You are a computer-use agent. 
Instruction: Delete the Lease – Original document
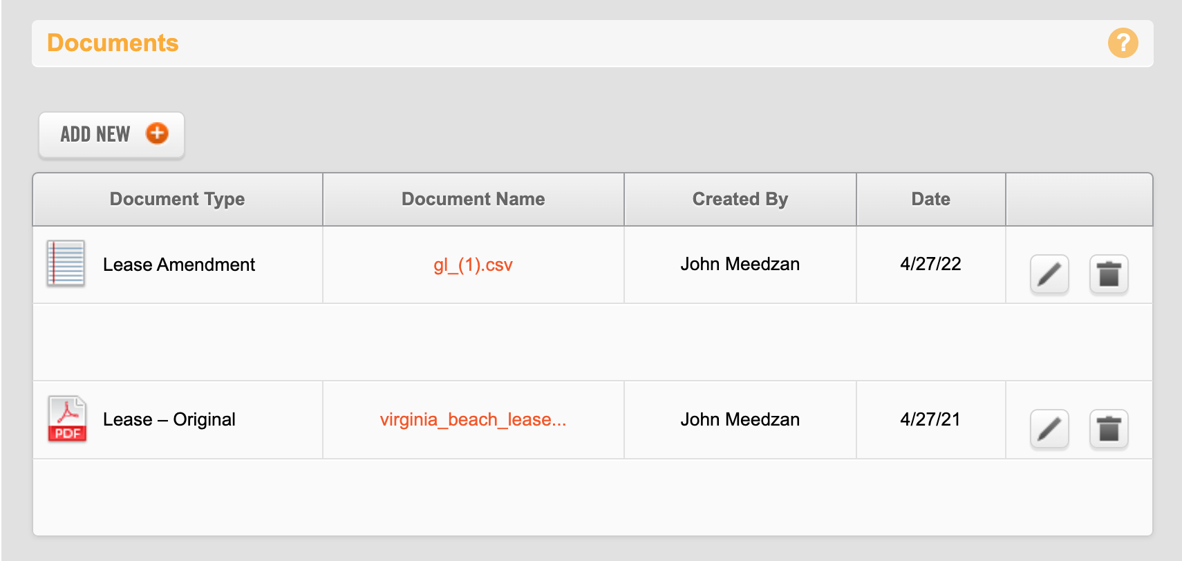pyautogui.click(x=1109, y=429)
